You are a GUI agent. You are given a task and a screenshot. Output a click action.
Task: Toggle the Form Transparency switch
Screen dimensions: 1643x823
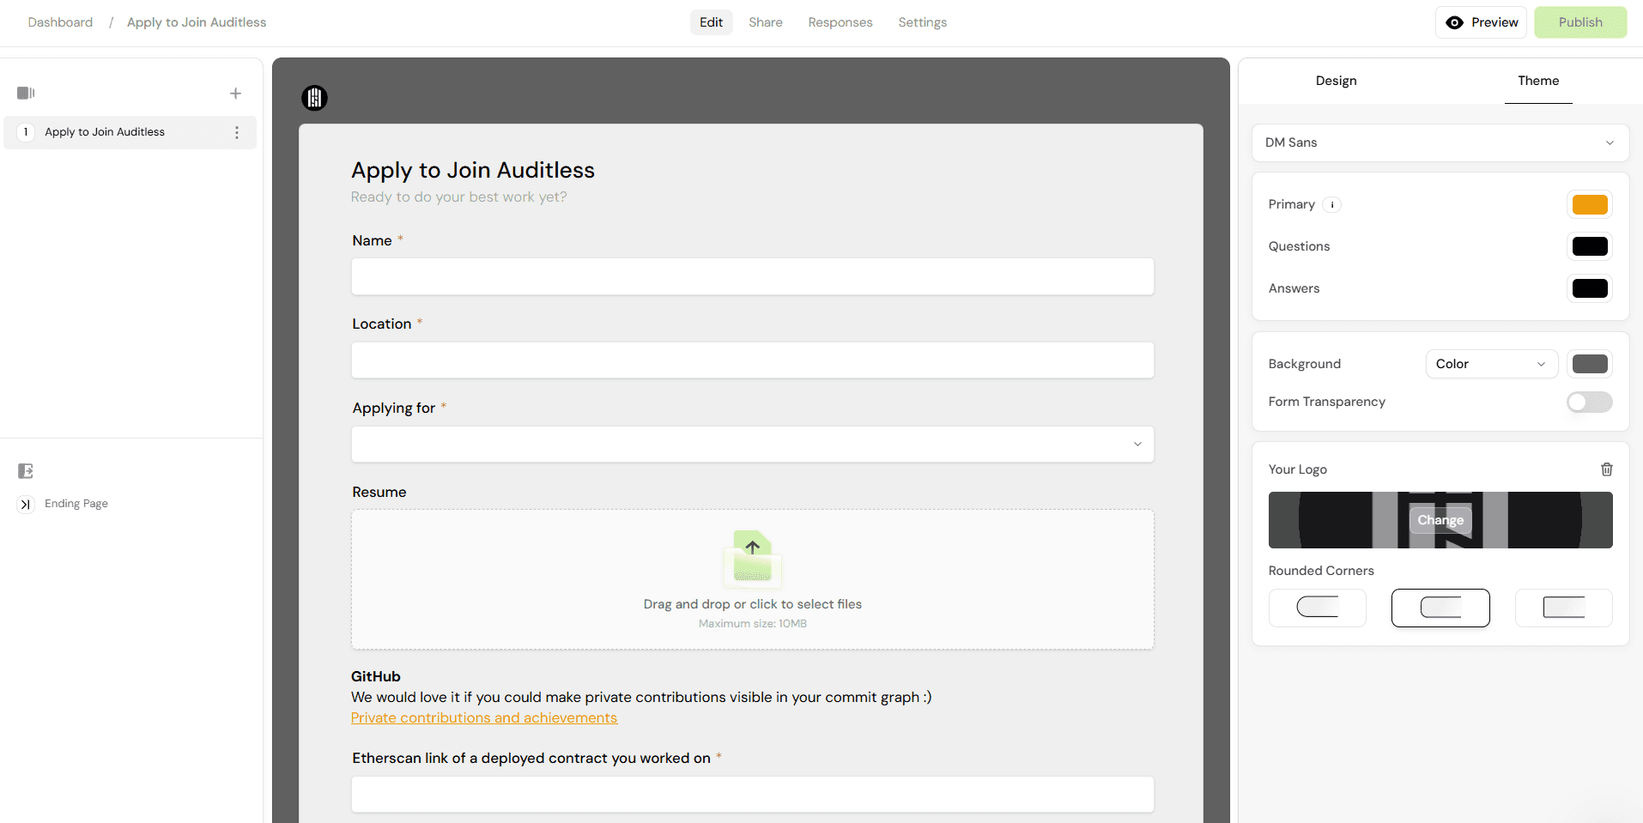click(x=1590, y=402)
